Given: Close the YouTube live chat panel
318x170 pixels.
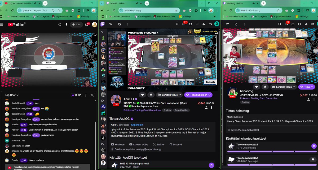Looking at the screenshot, I should coord(92,95).
